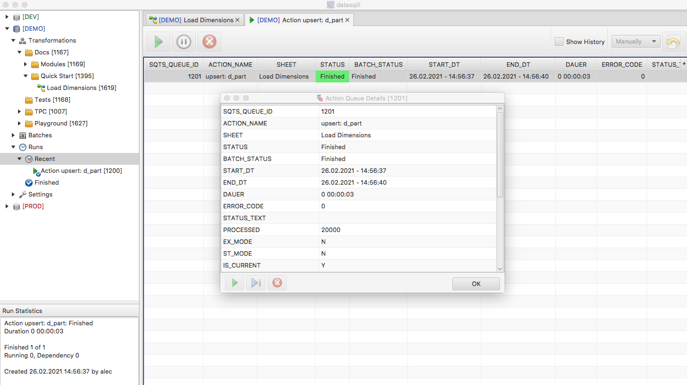Click the column chooser icon at table corner
The width and height of the screenshot is (687, 385).
click(x=684, y=64)
